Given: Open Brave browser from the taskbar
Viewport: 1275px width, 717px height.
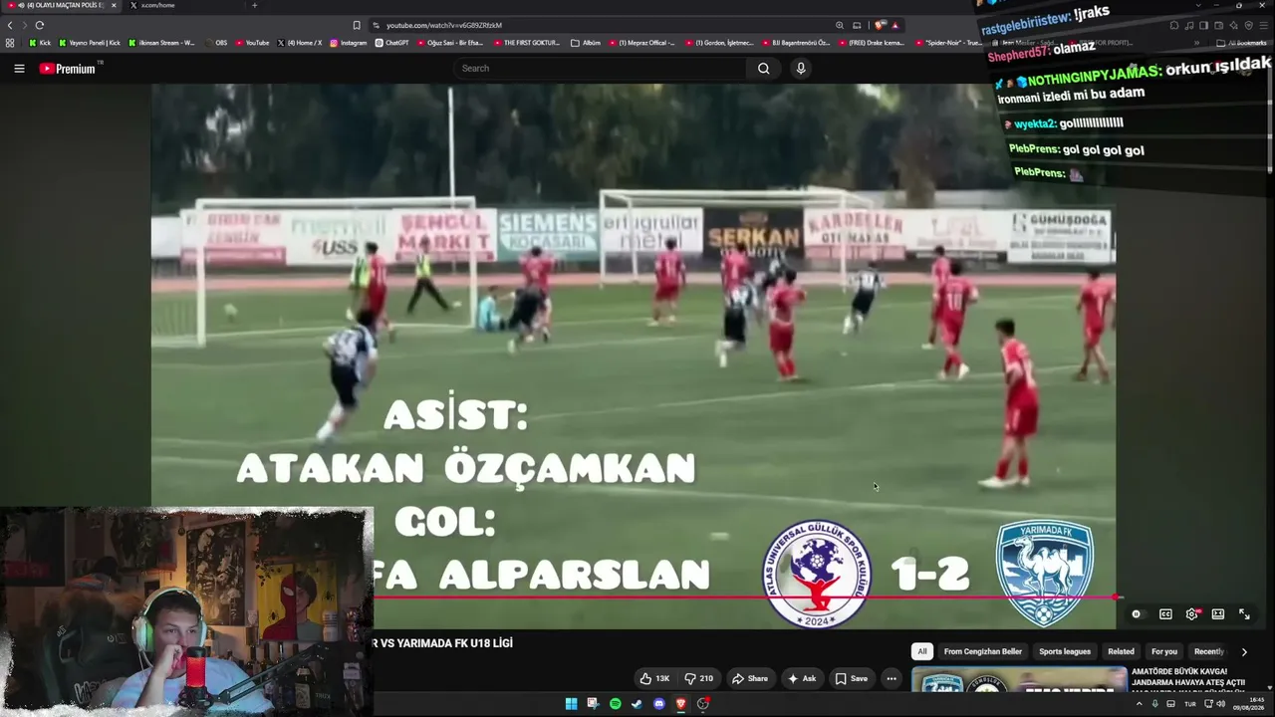Looking at the screenshot, I should click(681, 704).
